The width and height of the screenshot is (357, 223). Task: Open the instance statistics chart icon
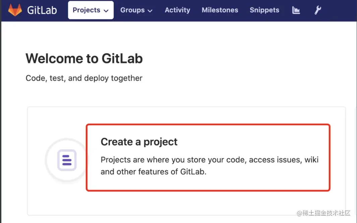click(296, 10)
